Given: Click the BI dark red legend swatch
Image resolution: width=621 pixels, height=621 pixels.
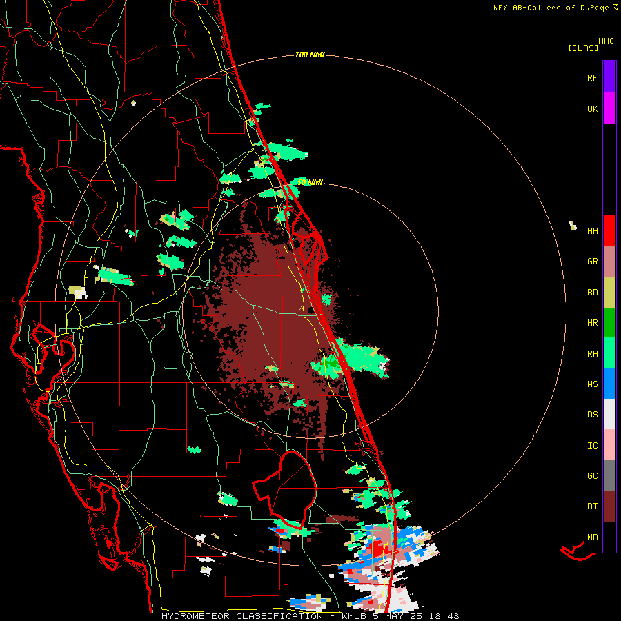Looking at the screenshot, I should (609, 506).
